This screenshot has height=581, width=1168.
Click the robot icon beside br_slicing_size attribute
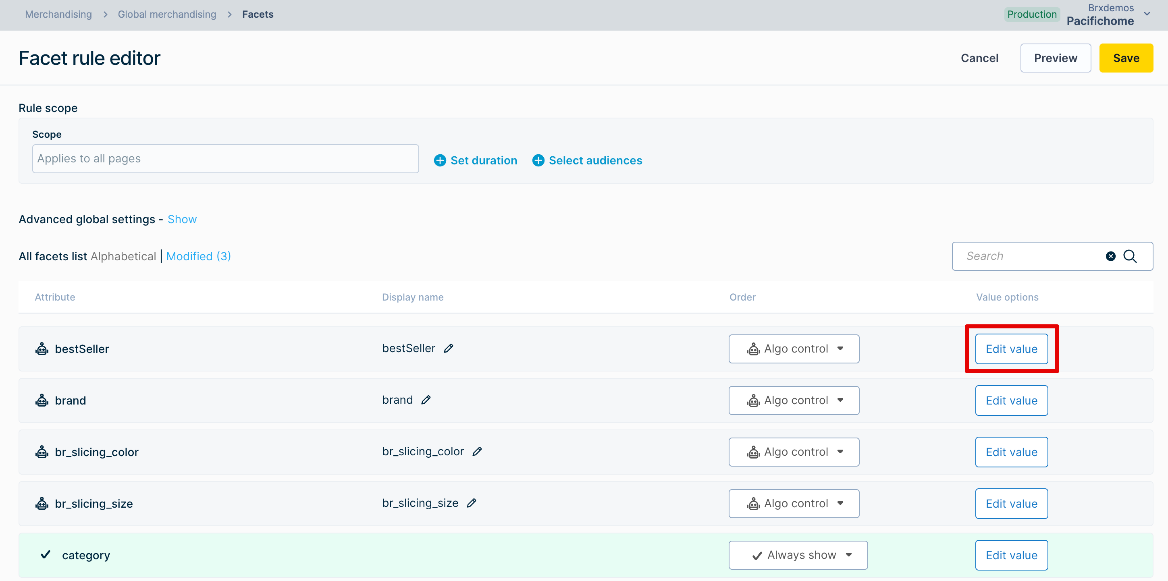tap(42, 504)
